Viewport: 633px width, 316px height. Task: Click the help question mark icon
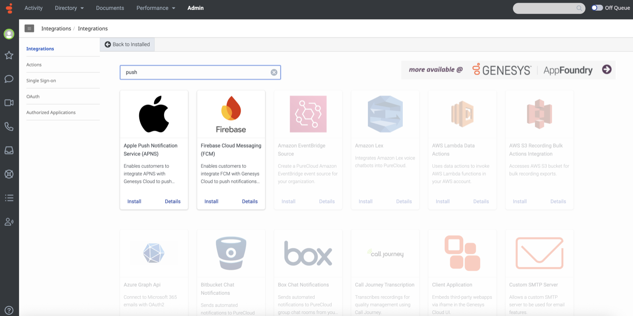point(9,310)
